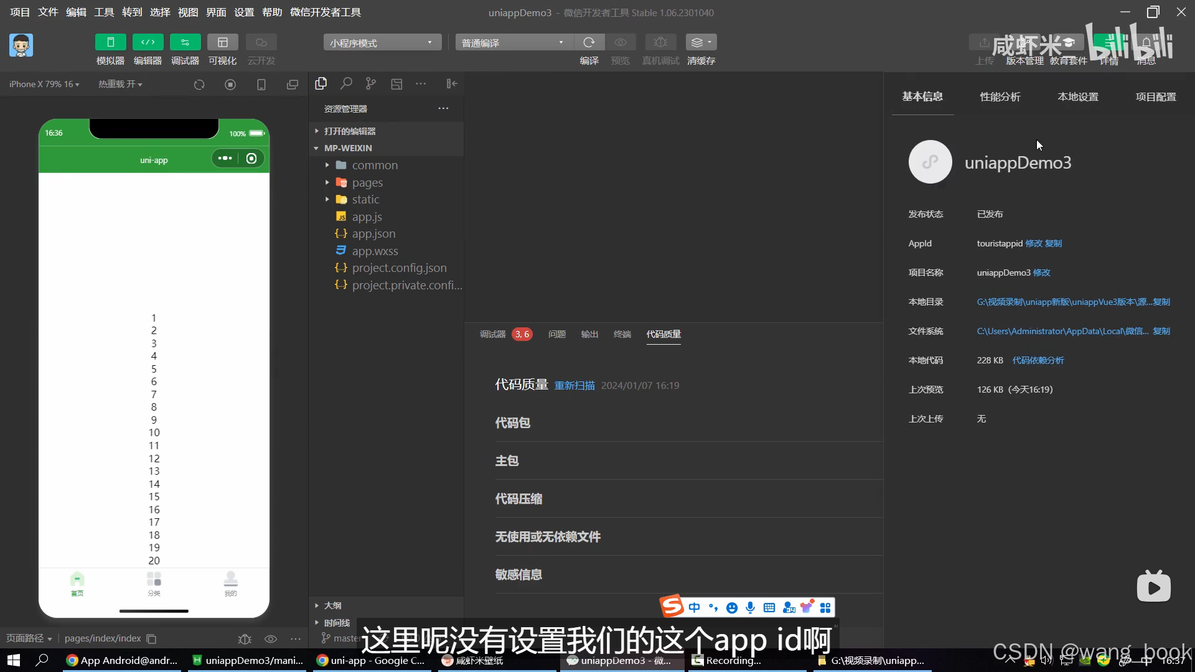Screen dimensions: 1195x672
Task: Switch to the 项目配置 tab
Action: click(x=1156, y=96)
